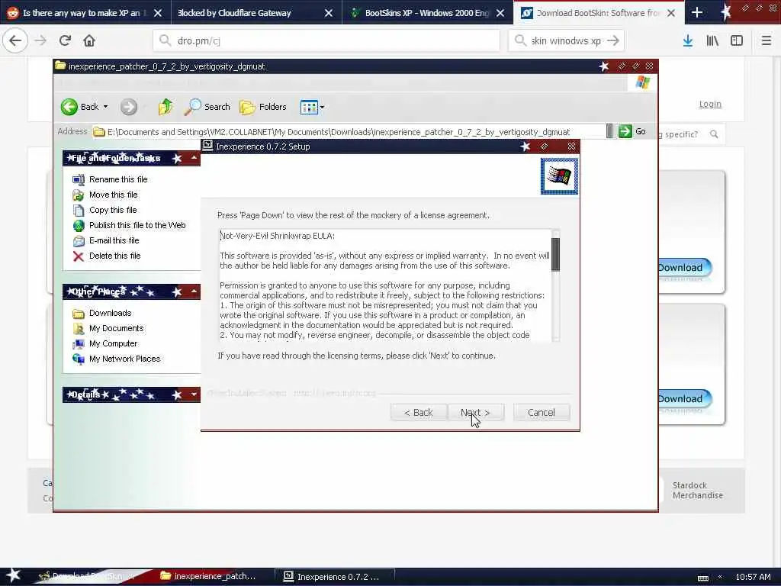Click browser back arrow
This screenshot has height=586, width=781.
pyautogui.click(x=15, y=40)
